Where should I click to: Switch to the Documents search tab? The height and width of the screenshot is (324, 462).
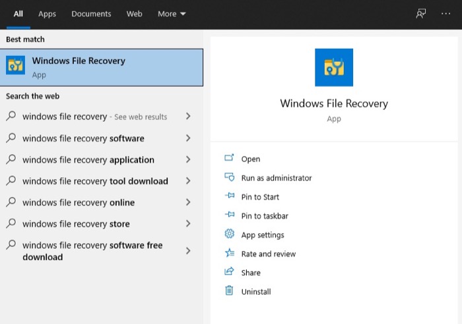(91, 14)
